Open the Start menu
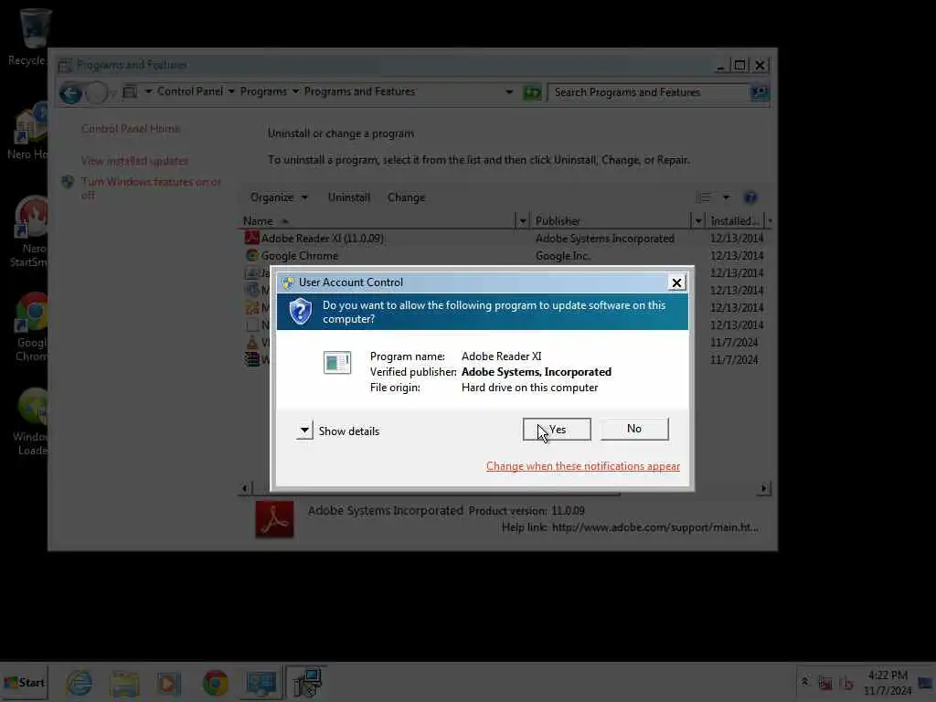The image size is (936, 702). pos(25,682)
